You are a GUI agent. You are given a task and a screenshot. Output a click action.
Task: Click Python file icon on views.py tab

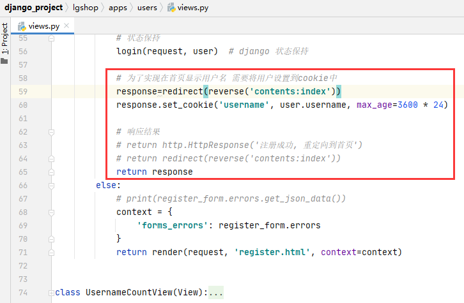click(22, 27)
